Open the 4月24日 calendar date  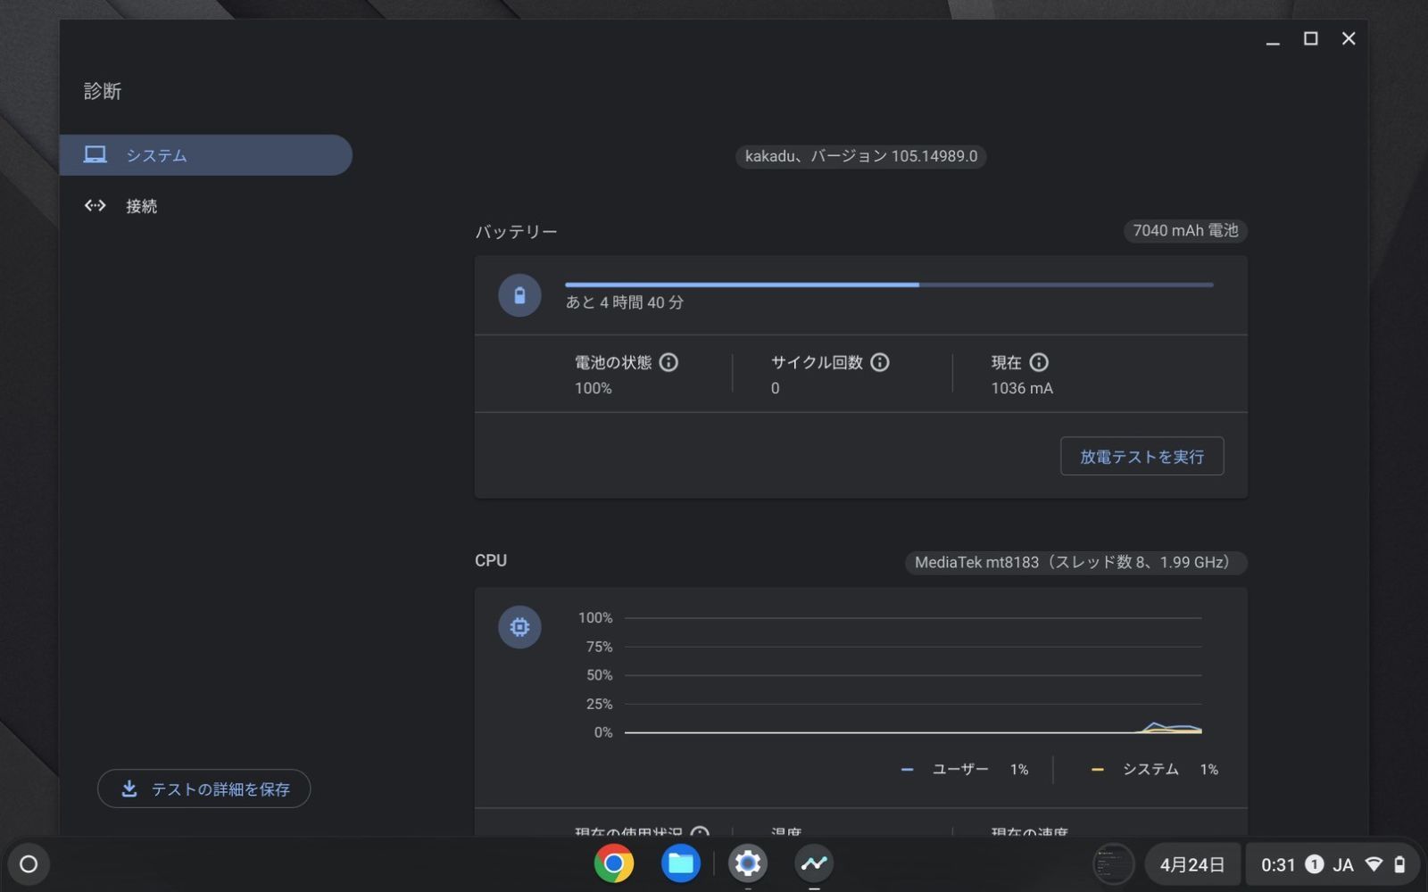(1192, 864)
